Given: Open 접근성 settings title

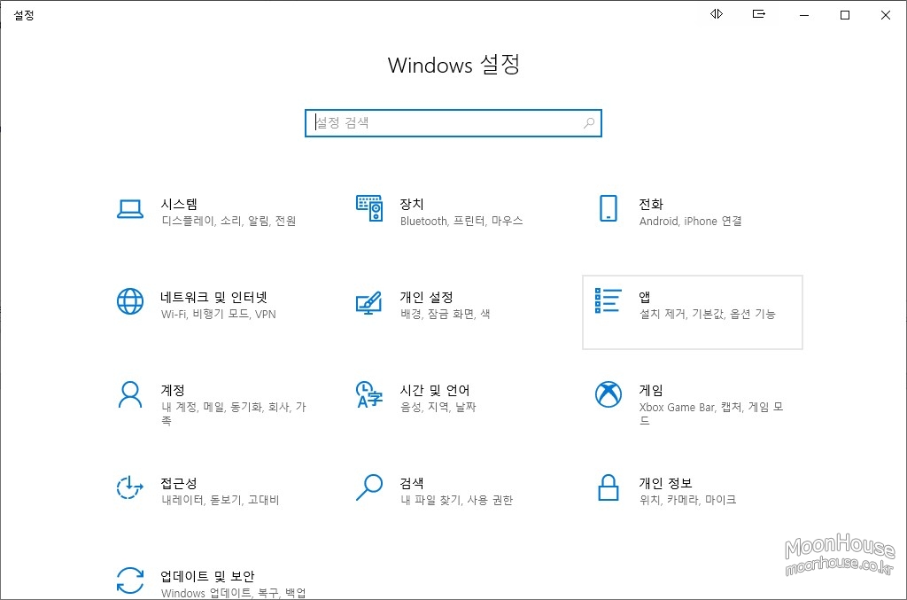Looking at the screenshot, I should coord(179,482).
